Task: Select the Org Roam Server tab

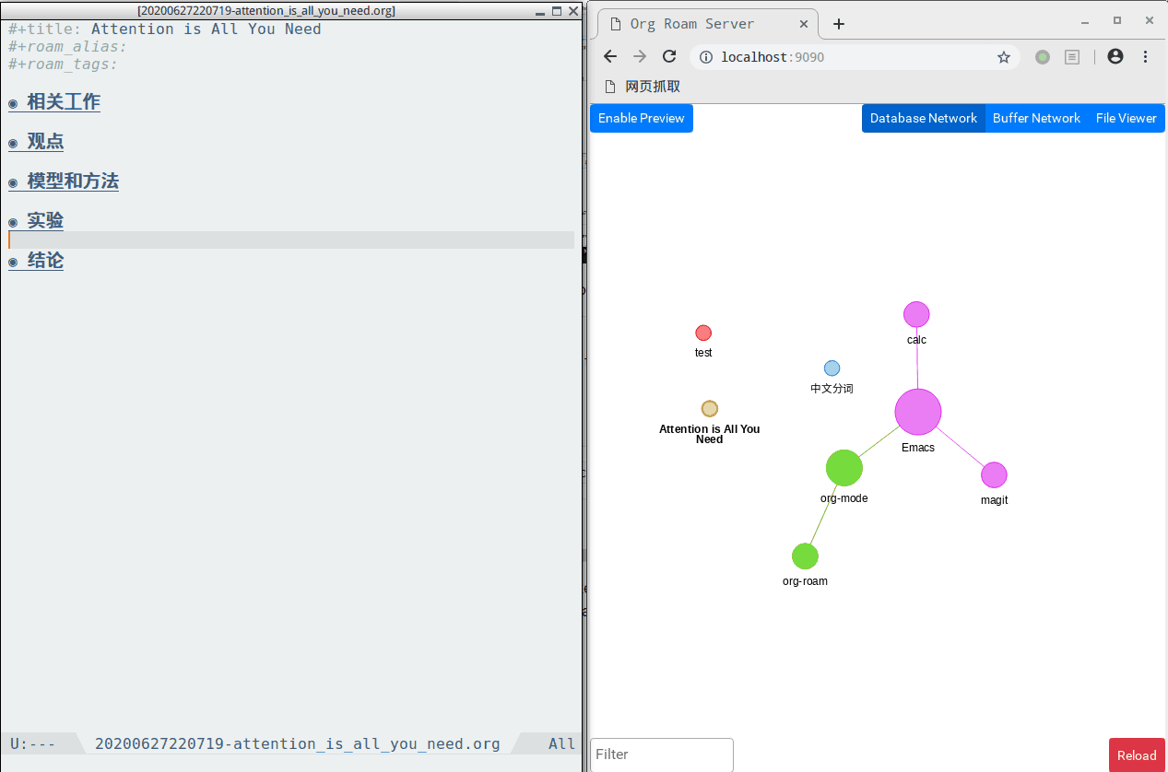Action: pos(708,24)
